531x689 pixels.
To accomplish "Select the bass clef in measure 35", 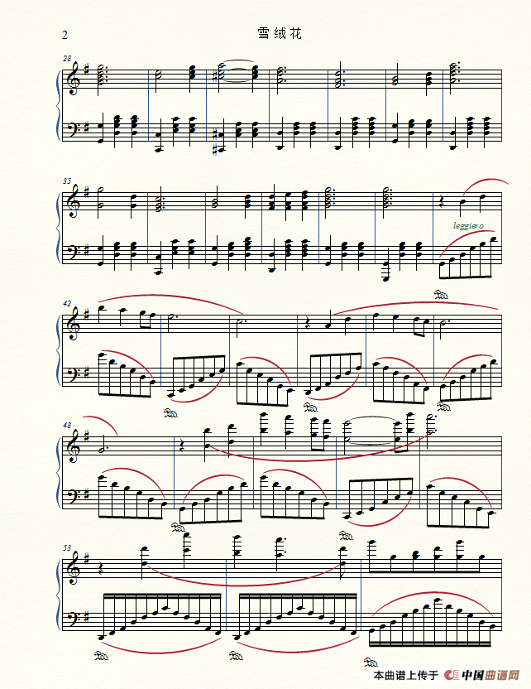I will point(74,252).
